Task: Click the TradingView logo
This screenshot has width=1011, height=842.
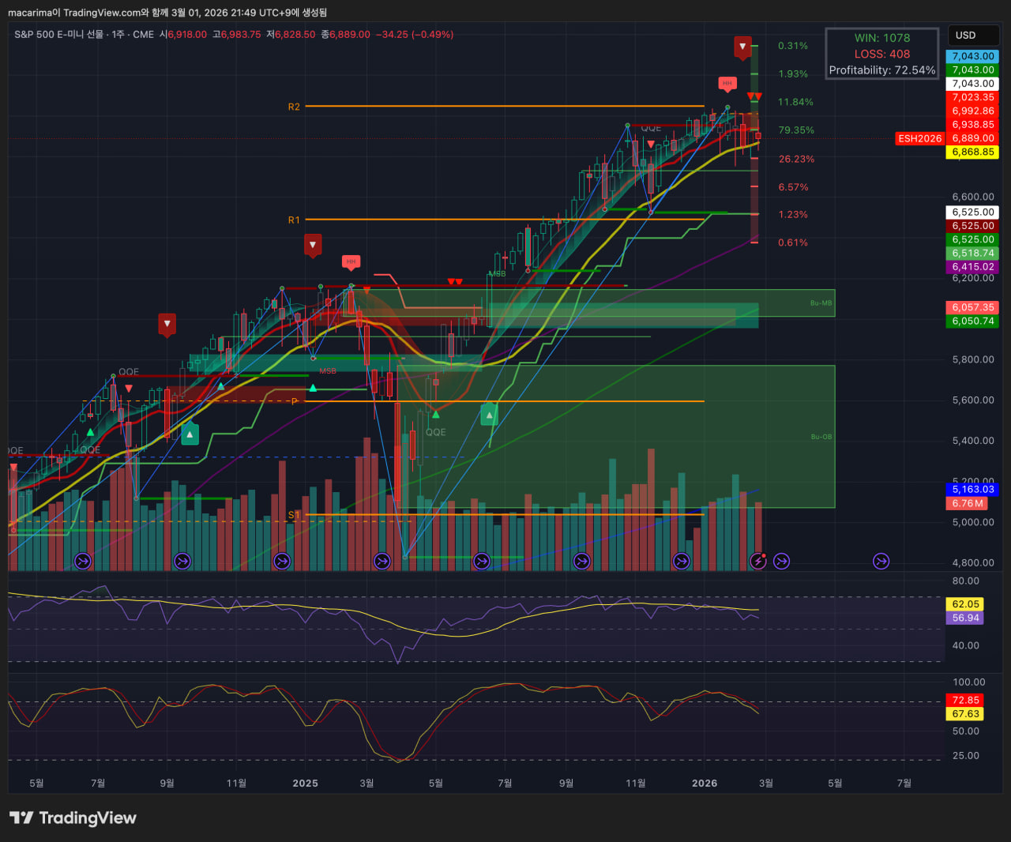Action: (73, 818)
